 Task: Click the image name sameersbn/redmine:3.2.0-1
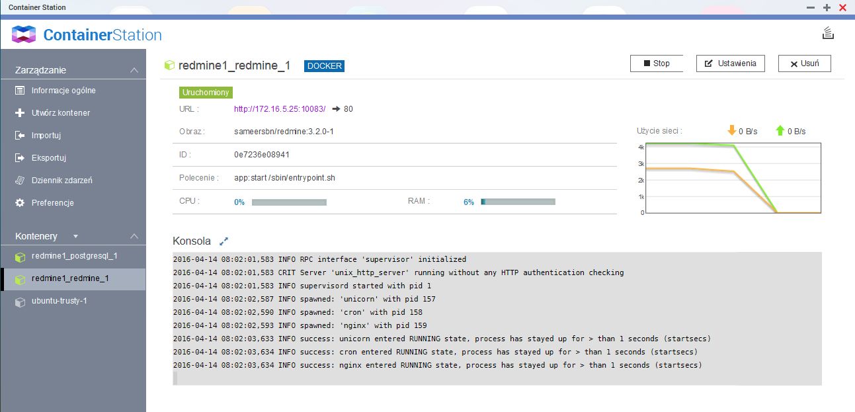click(284, 132)
